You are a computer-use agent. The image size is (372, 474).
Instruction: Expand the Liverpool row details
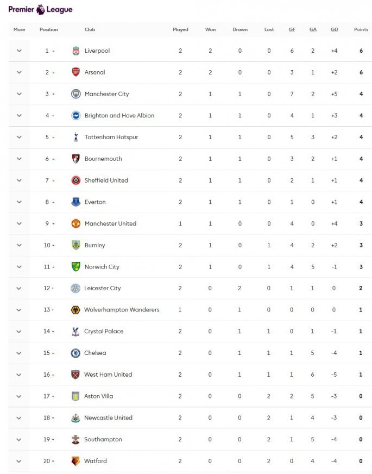click(19, 51)
